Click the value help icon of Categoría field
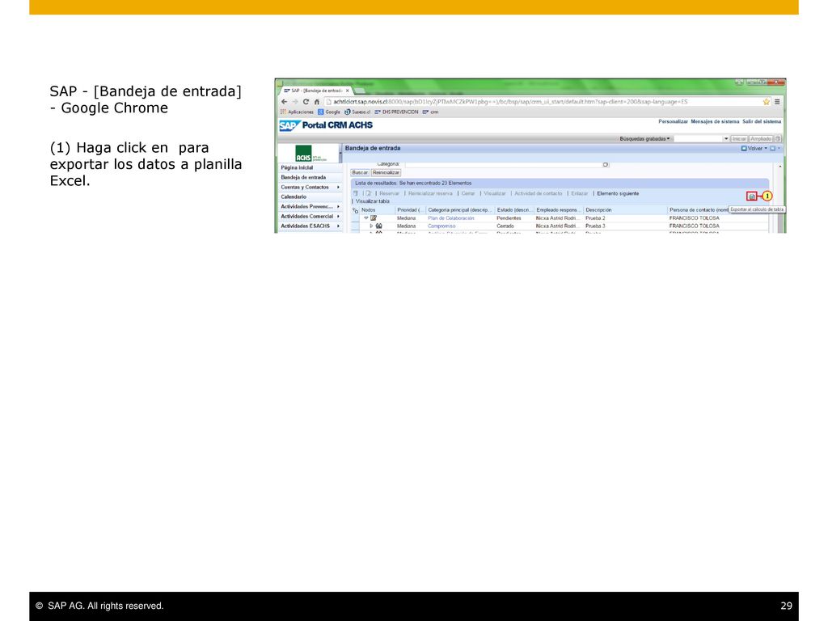The height and width of the screenshot is (621, 828). click(606, 164)
